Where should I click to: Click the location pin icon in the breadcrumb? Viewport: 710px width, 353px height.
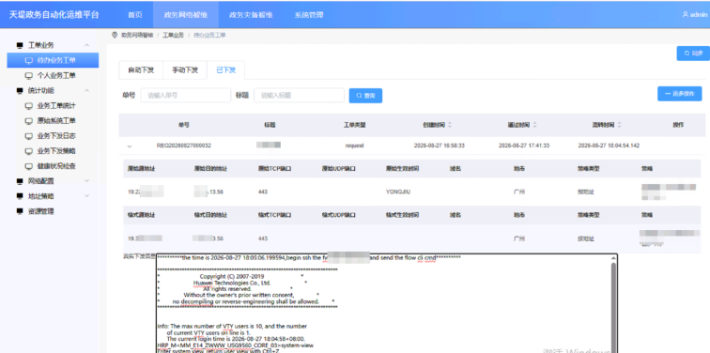[115, 35]
